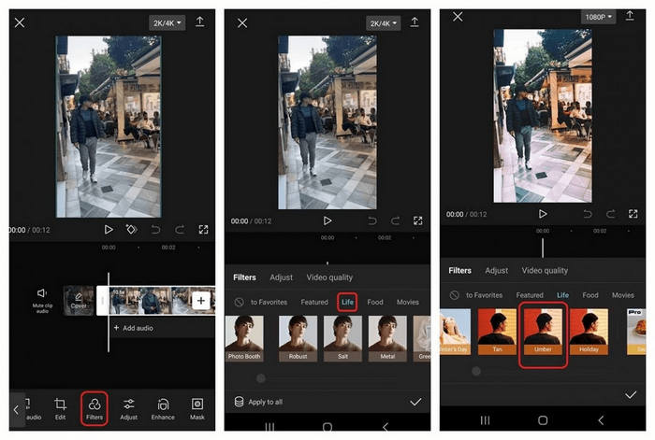The width and height of the screenshot is (655, 440).
Task: Choose the Metal filter preset
Action: click(x=386, y=340)
